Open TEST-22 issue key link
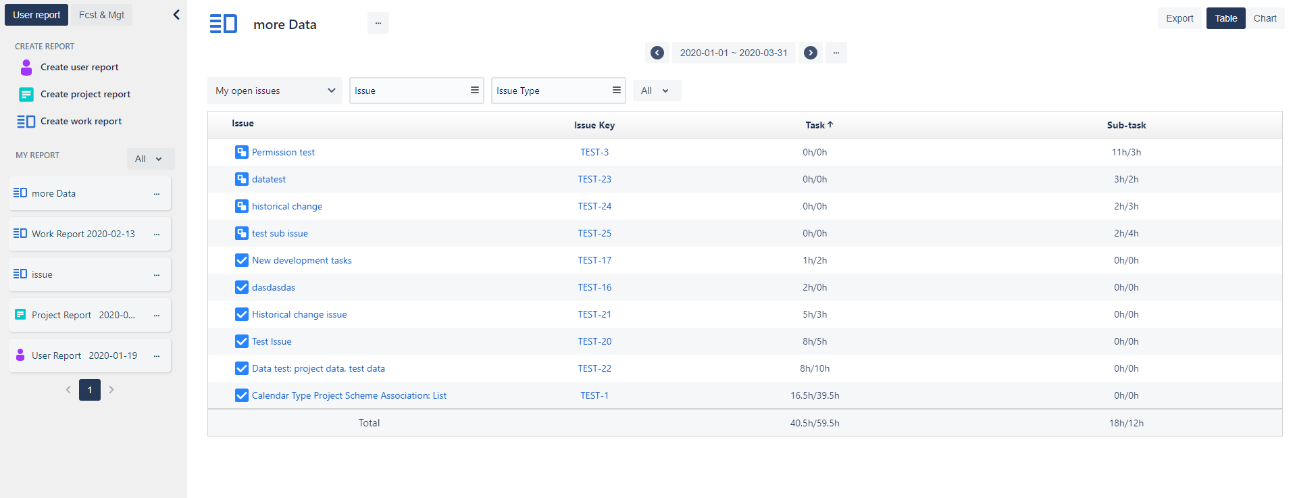Screen dimensions: 1295x498 (594, 368)
